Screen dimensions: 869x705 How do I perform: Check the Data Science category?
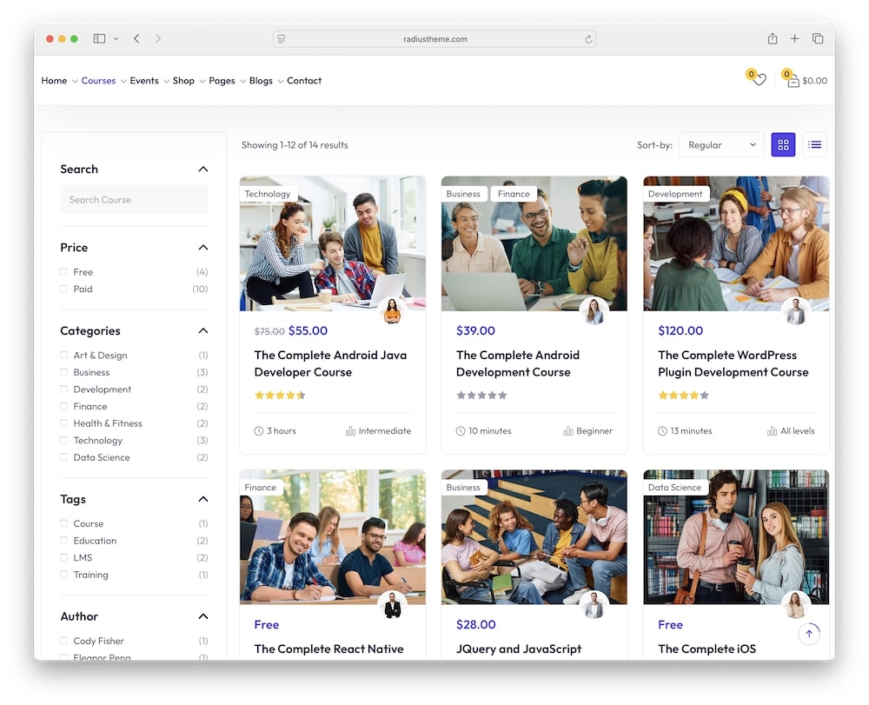[x=63, y=457]
